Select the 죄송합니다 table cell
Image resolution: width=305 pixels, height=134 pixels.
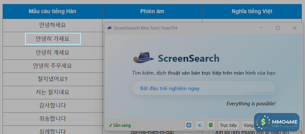coord(53,119)
